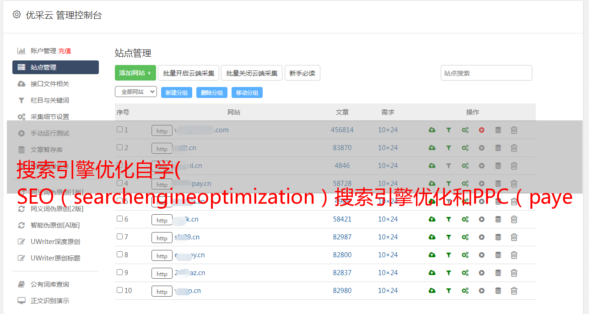Click the 批量开启云端采集 button
The image size is (589, 314).
point(189,73)
